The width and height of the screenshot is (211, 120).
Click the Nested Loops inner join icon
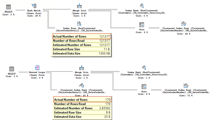point(37,68)
